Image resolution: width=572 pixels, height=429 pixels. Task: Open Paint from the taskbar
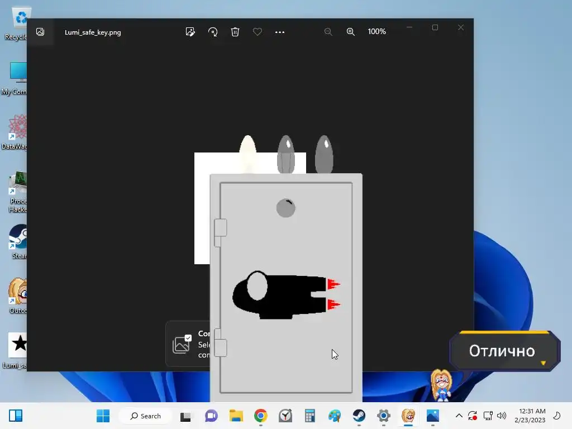coord(335,416)
